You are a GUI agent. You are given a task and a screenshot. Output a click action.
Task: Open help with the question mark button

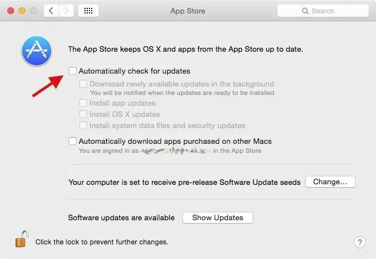[x=360, y=242]
